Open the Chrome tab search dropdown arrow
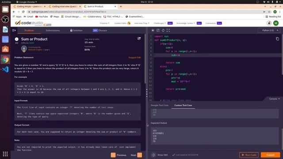Screen dimensions: 283x159 pyautogui.click(x=265, y=6)
